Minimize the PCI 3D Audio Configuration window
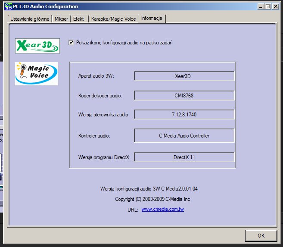Viewport: 283px width, 247px height. (x=261, y=6)
